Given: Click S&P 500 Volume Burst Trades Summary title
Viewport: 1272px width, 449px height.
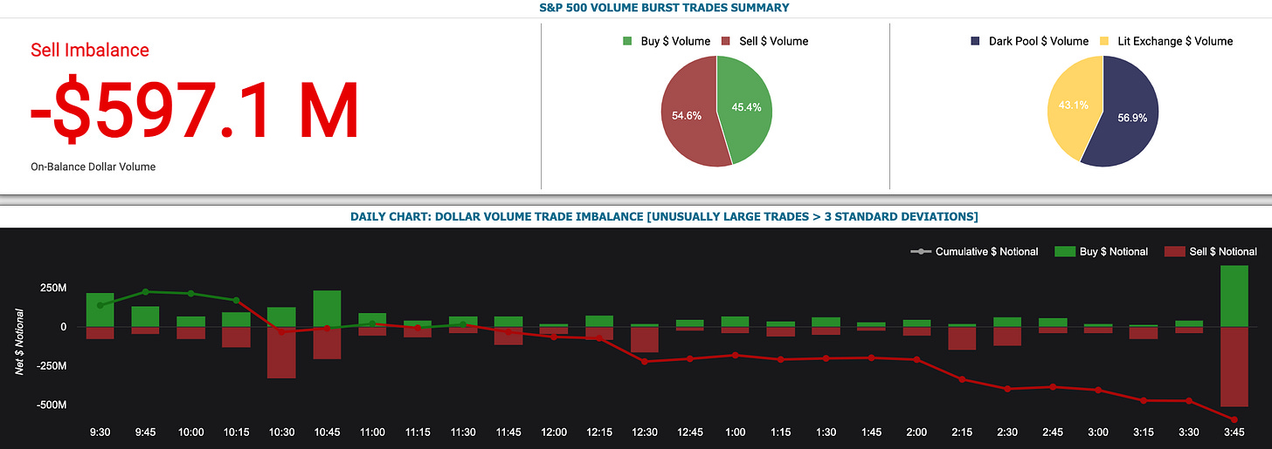Looking at the screenshot, I should tap(664, 8).
